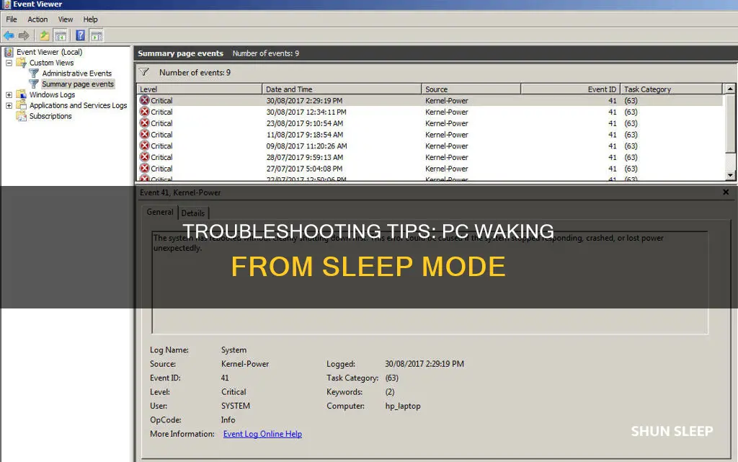
Task: Click the Event Viewer title bar app icon
Action: (6, 4)
